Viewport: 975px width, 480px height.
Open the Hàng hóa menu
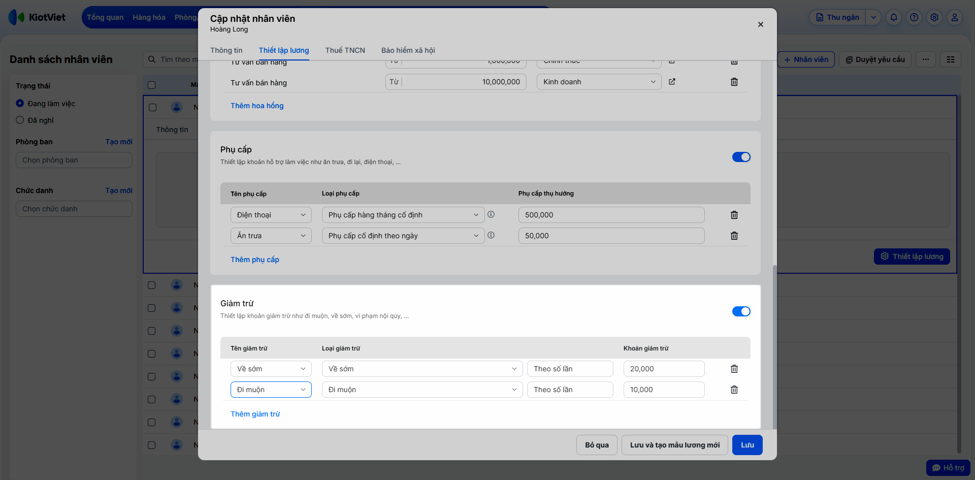click(x=149, y=17)
